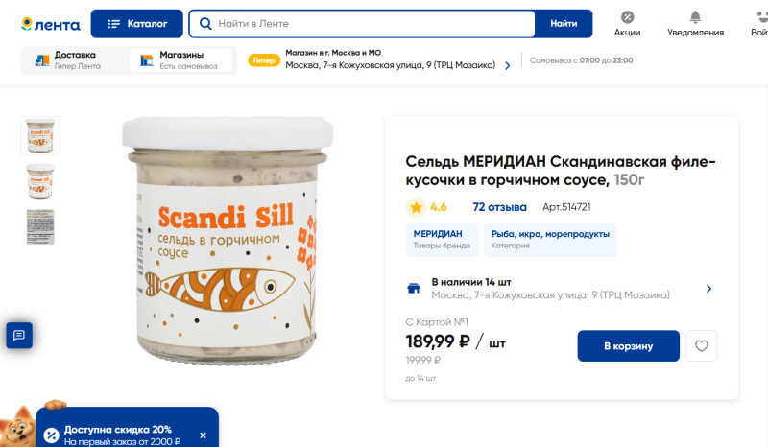Click the store icon near availability
768x447 pixels.
pyautogui.click(x=415, y=288)
